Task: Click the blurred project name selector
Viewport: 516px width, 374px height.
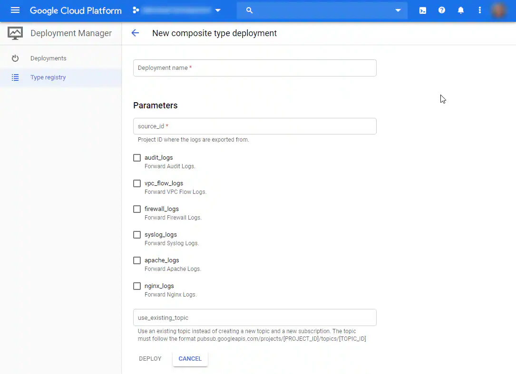Action: pos(177,10)
